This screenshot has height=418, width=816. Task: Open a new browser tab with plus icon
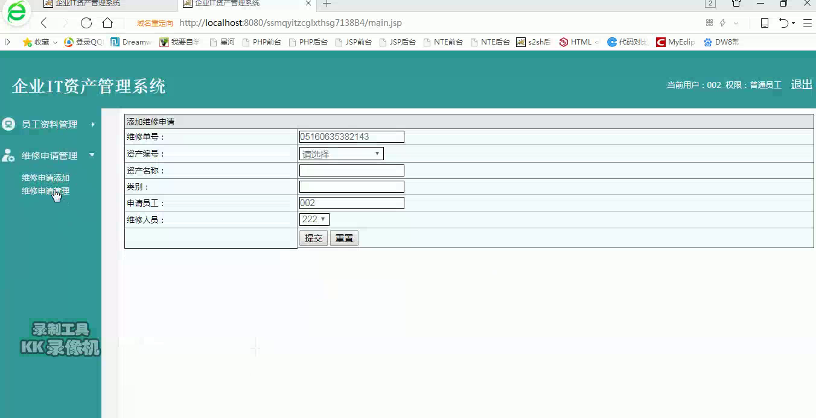pos(327,4)
